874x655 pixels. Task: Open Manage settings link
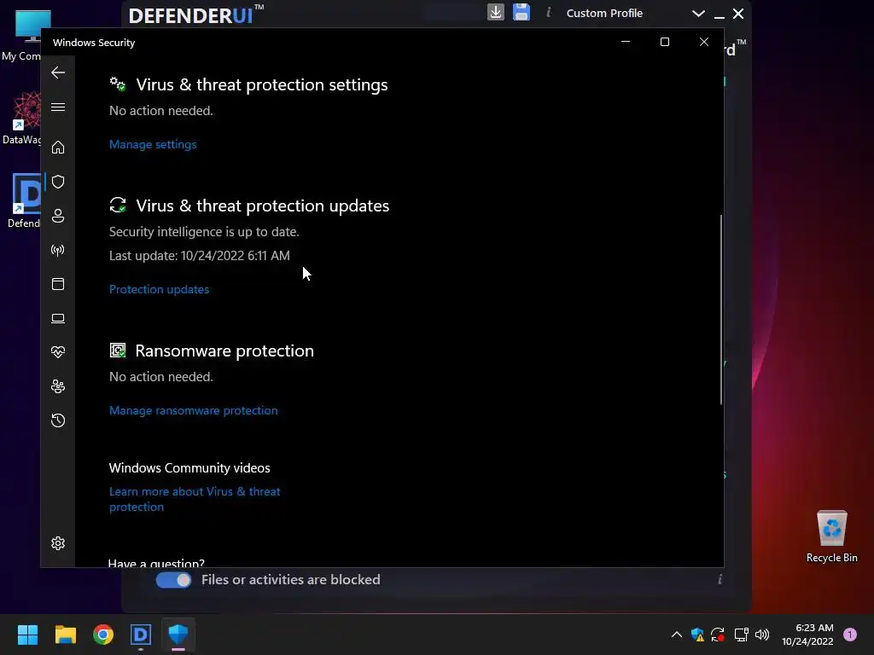tap(153, 144)
